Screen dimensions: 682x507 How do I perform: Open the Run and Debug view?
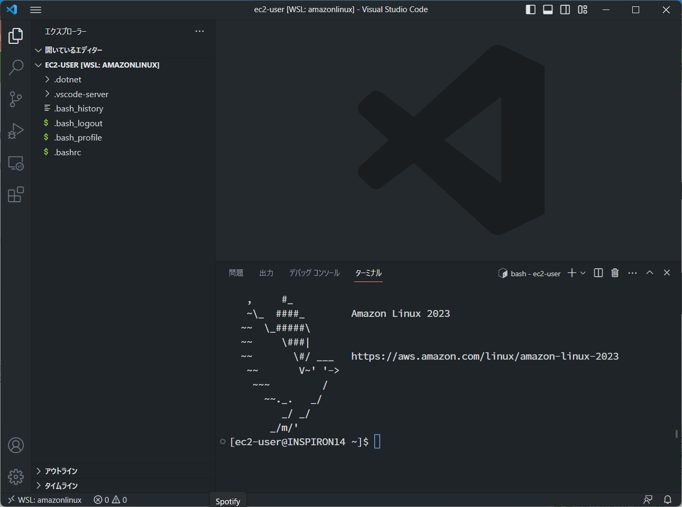coord(16,131)
